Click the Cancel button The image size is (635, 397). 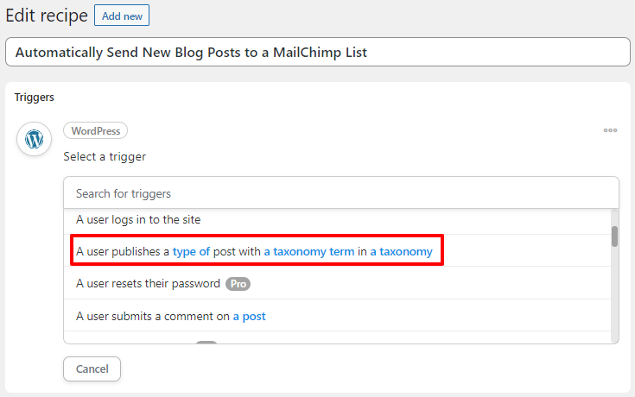click(92, 369)
